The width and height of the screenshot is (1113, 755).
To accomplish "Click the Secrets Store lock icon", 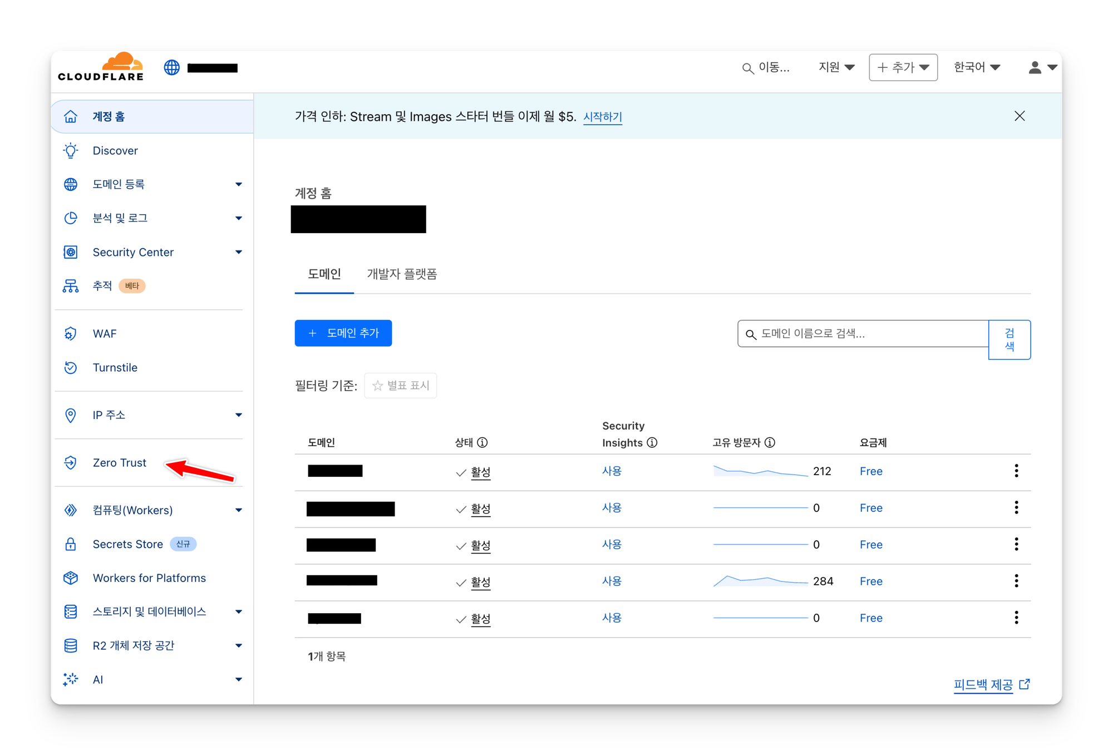I will [x=71, y=544].
